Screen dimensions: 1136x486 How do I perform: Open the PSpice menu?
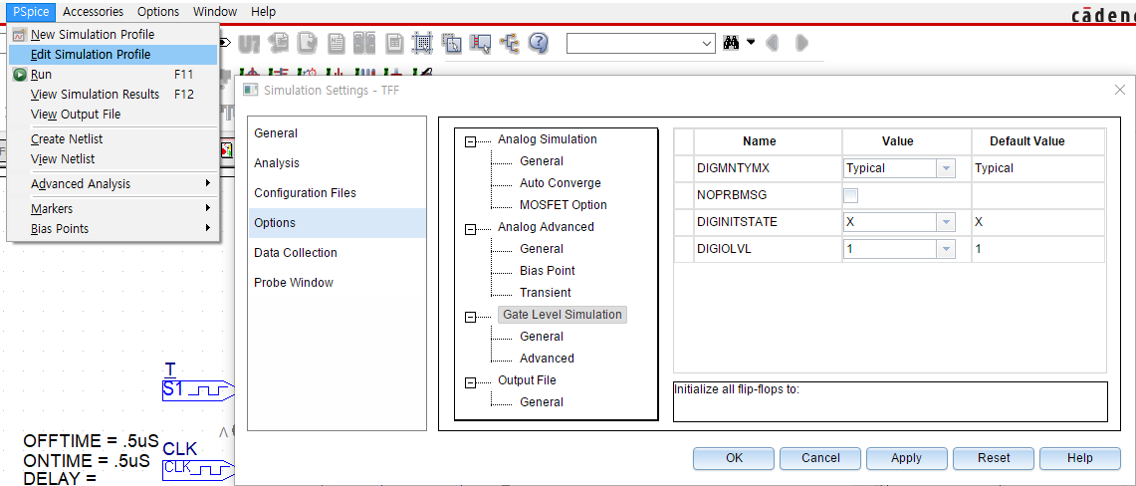[x=31, y=12]
